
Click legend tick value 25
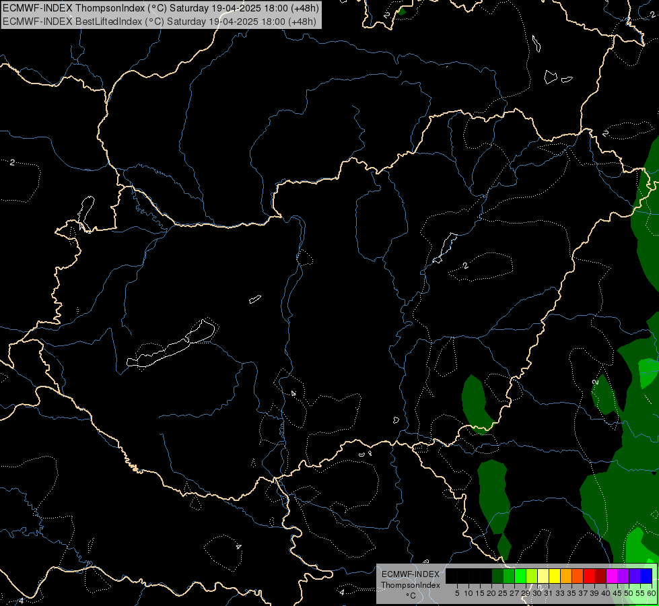tap(503, 593)
